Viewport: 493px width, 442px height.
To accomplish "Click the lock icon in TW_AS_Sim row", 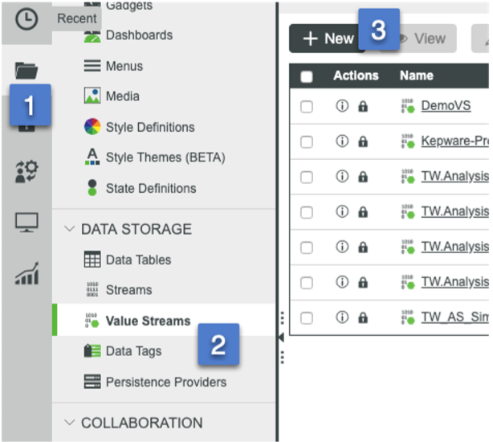I will [x=363, y=317].
